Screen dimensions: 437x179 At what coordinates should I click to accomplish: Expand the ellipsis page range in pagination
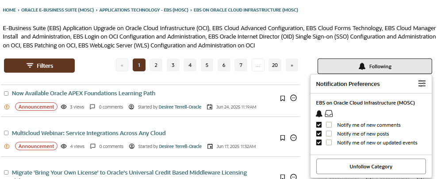(x=257, y=65)
